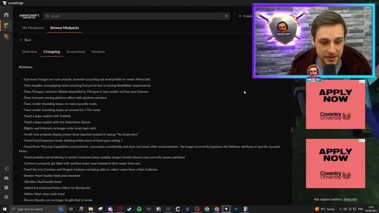Click the line about Switchbow Quiver dupe exploit

tap(56, 122)
